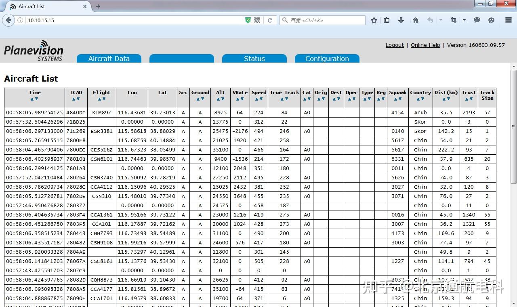Click the page vertical scrollbar thumb
517x307 pixels.
click(514, 126)
